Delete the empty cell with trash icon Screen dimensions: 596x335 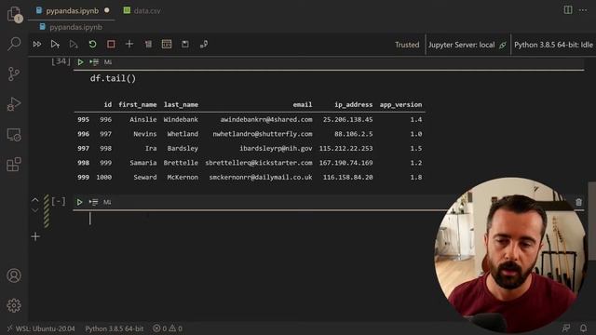tap(578, 202)
